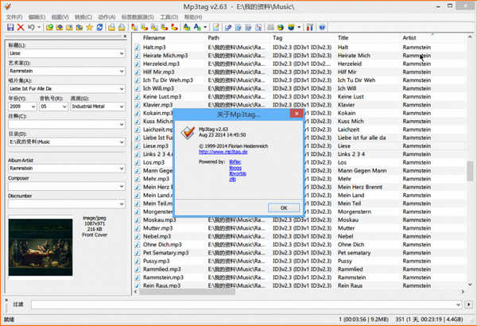Expand the year dropdown showing 2009

33,107
